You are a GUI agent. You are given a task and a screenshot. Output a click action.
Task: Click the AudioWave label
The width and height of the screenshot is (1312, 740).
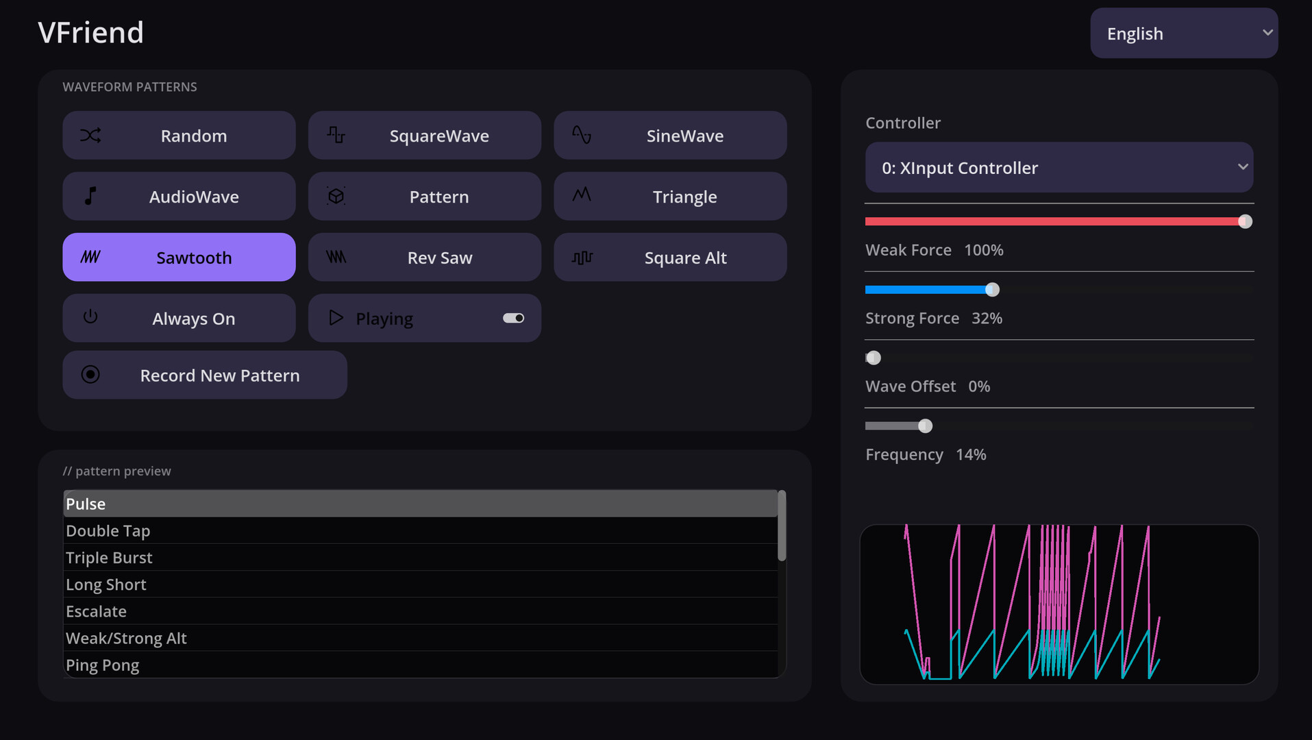(x=194, y=197)
